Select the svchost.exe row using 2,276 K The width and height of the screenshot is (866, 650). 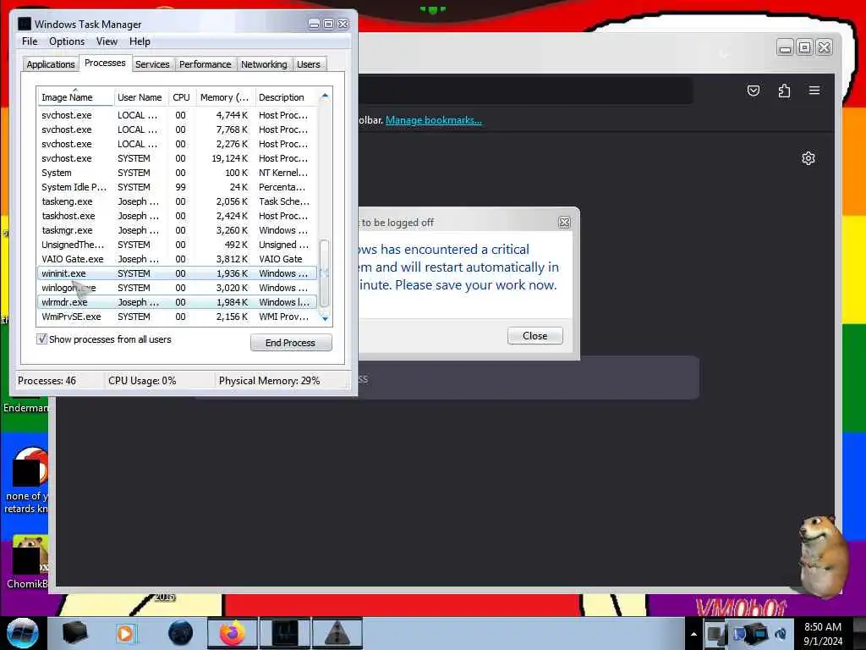pyautogui.click(x=178, y=144)
